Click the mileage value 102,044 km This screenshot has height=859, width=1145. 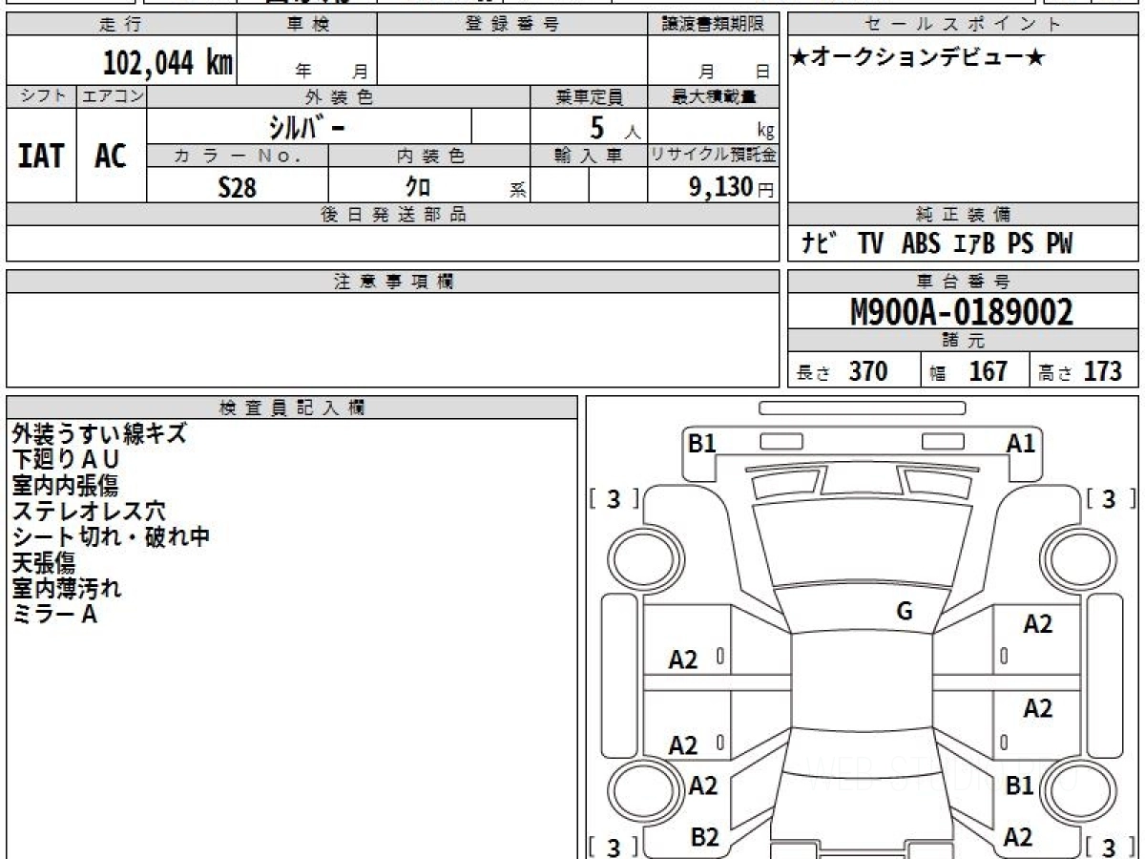(x=167, y=64)
